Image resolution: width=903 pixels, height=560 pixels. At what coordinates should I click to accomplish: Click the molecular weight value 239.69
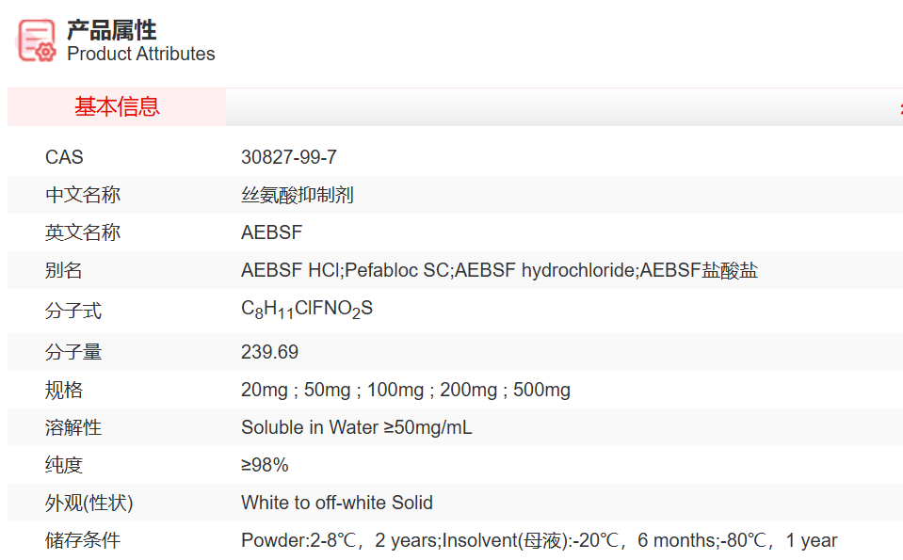click(x=269, y=352)
